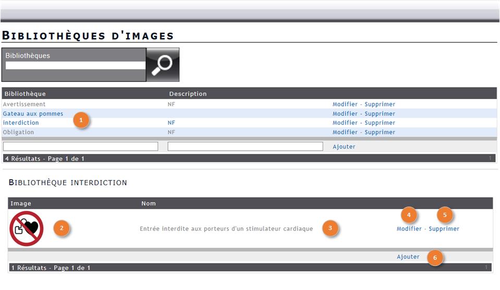Click the new library name input field
The width and height of the screenshot is (500, 290).
[x=80, y=147]
